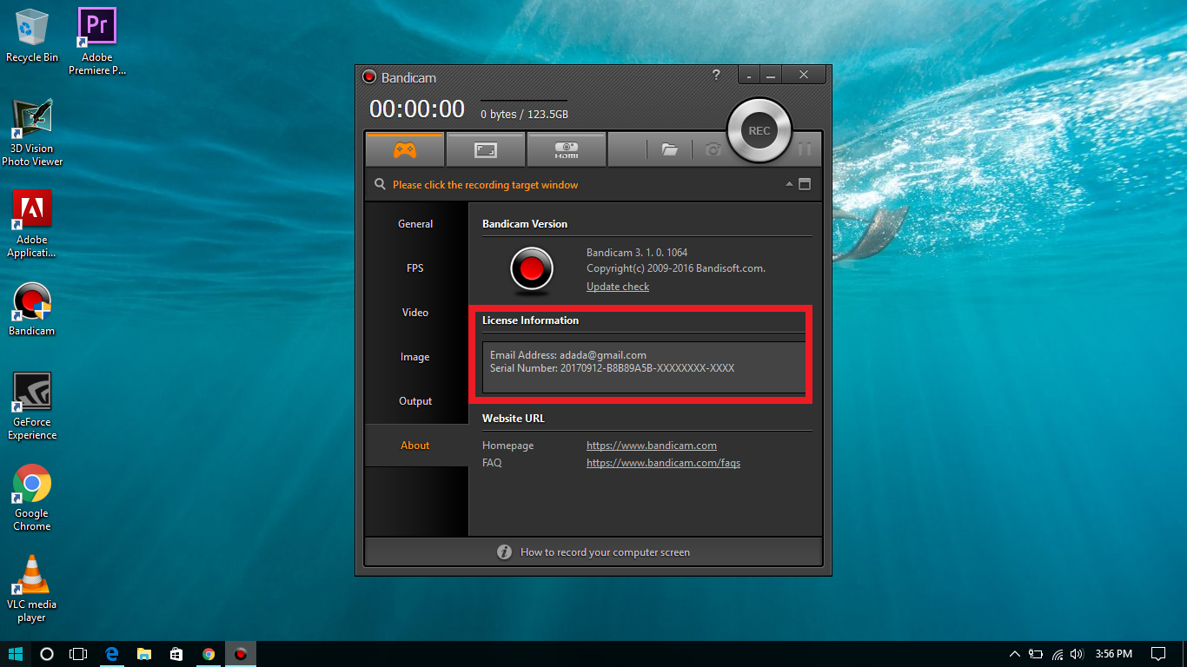Open Cortana search circle on taskbar
The image size is (1187, 667).
tap(47, 654)
